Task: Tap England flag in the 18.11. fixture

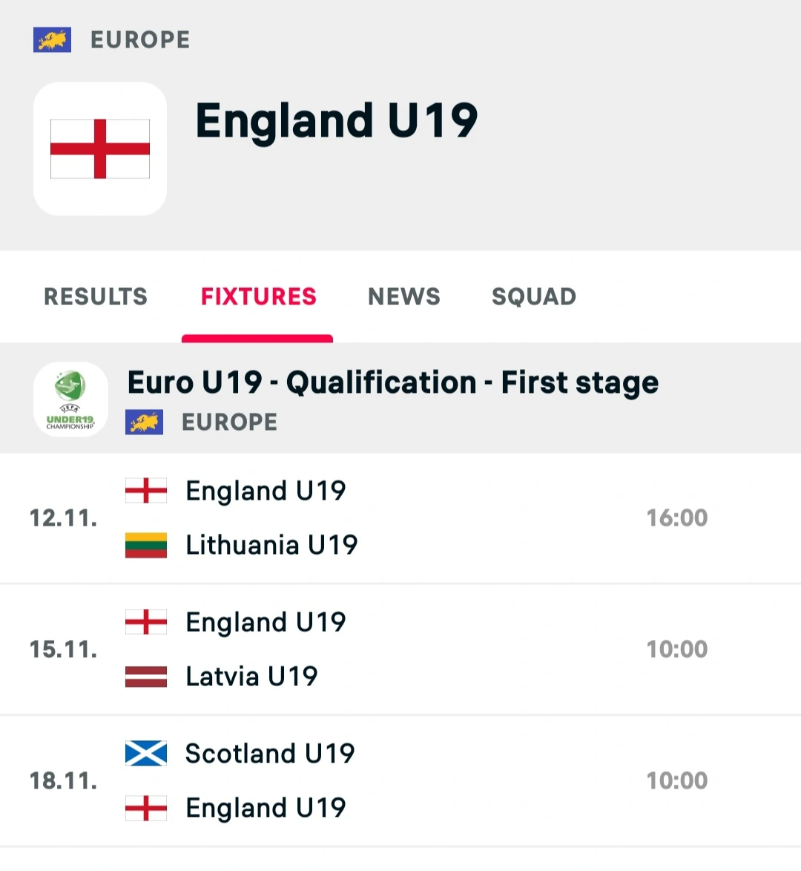Action: tap(146, 808)
